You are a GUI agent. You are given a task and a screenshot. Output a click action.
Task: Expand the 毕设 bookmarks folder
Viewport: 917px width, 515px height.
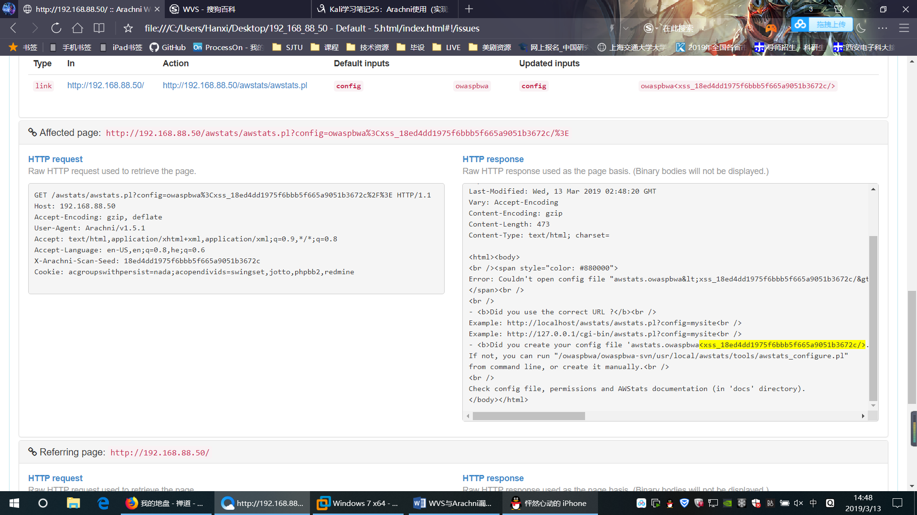coord(411,47)
